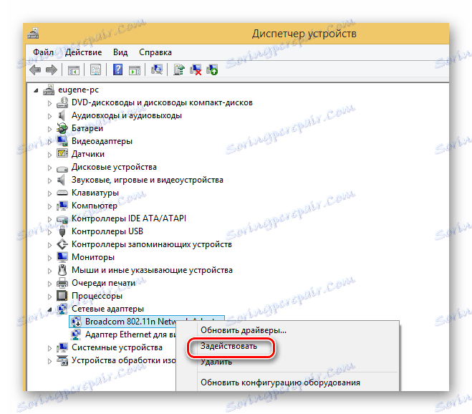472x414 pixels.
Task: Expand the Мониторы node
Action: coord(49,258)
